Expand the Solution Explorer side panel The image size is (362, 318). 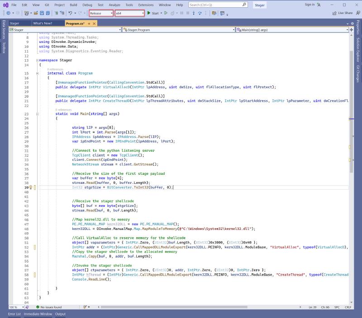(358, 50)
